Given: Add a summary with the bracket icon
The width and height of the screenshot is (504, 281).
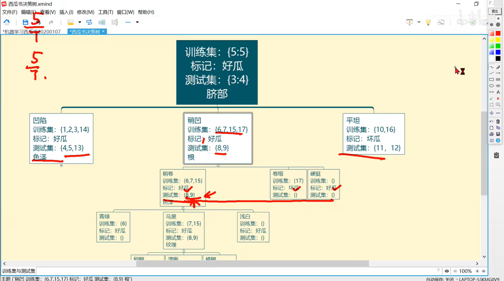Looking at the screenshot, I should [x=115, y=22].
